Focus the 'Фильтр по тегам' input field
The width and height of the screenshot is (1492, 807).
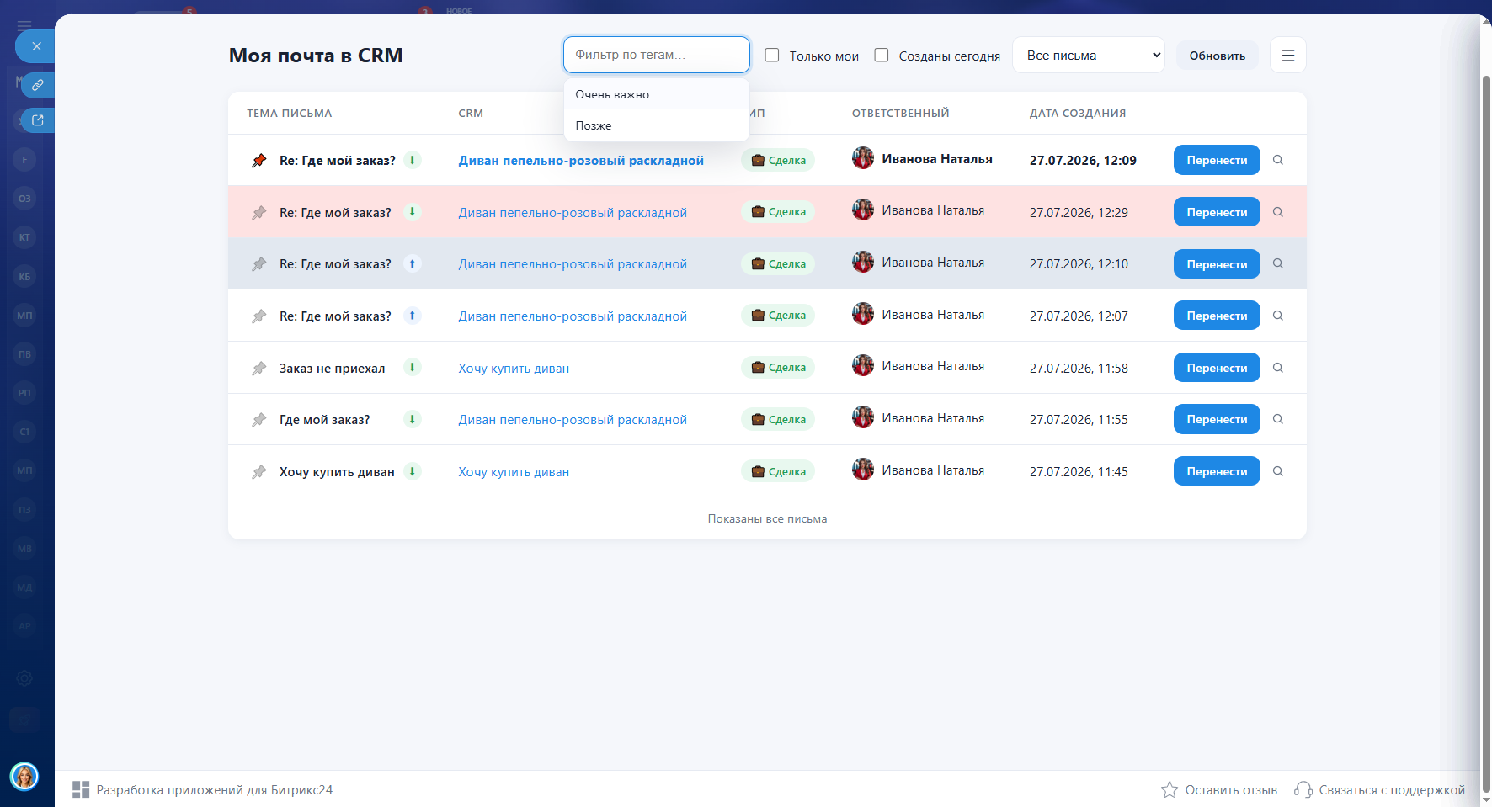coord(656,55)
